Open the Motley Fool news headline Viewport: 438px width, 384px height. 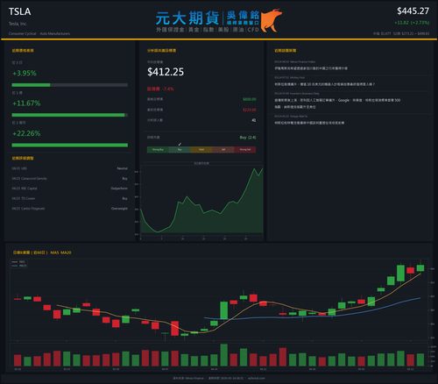tap(324, 84)
